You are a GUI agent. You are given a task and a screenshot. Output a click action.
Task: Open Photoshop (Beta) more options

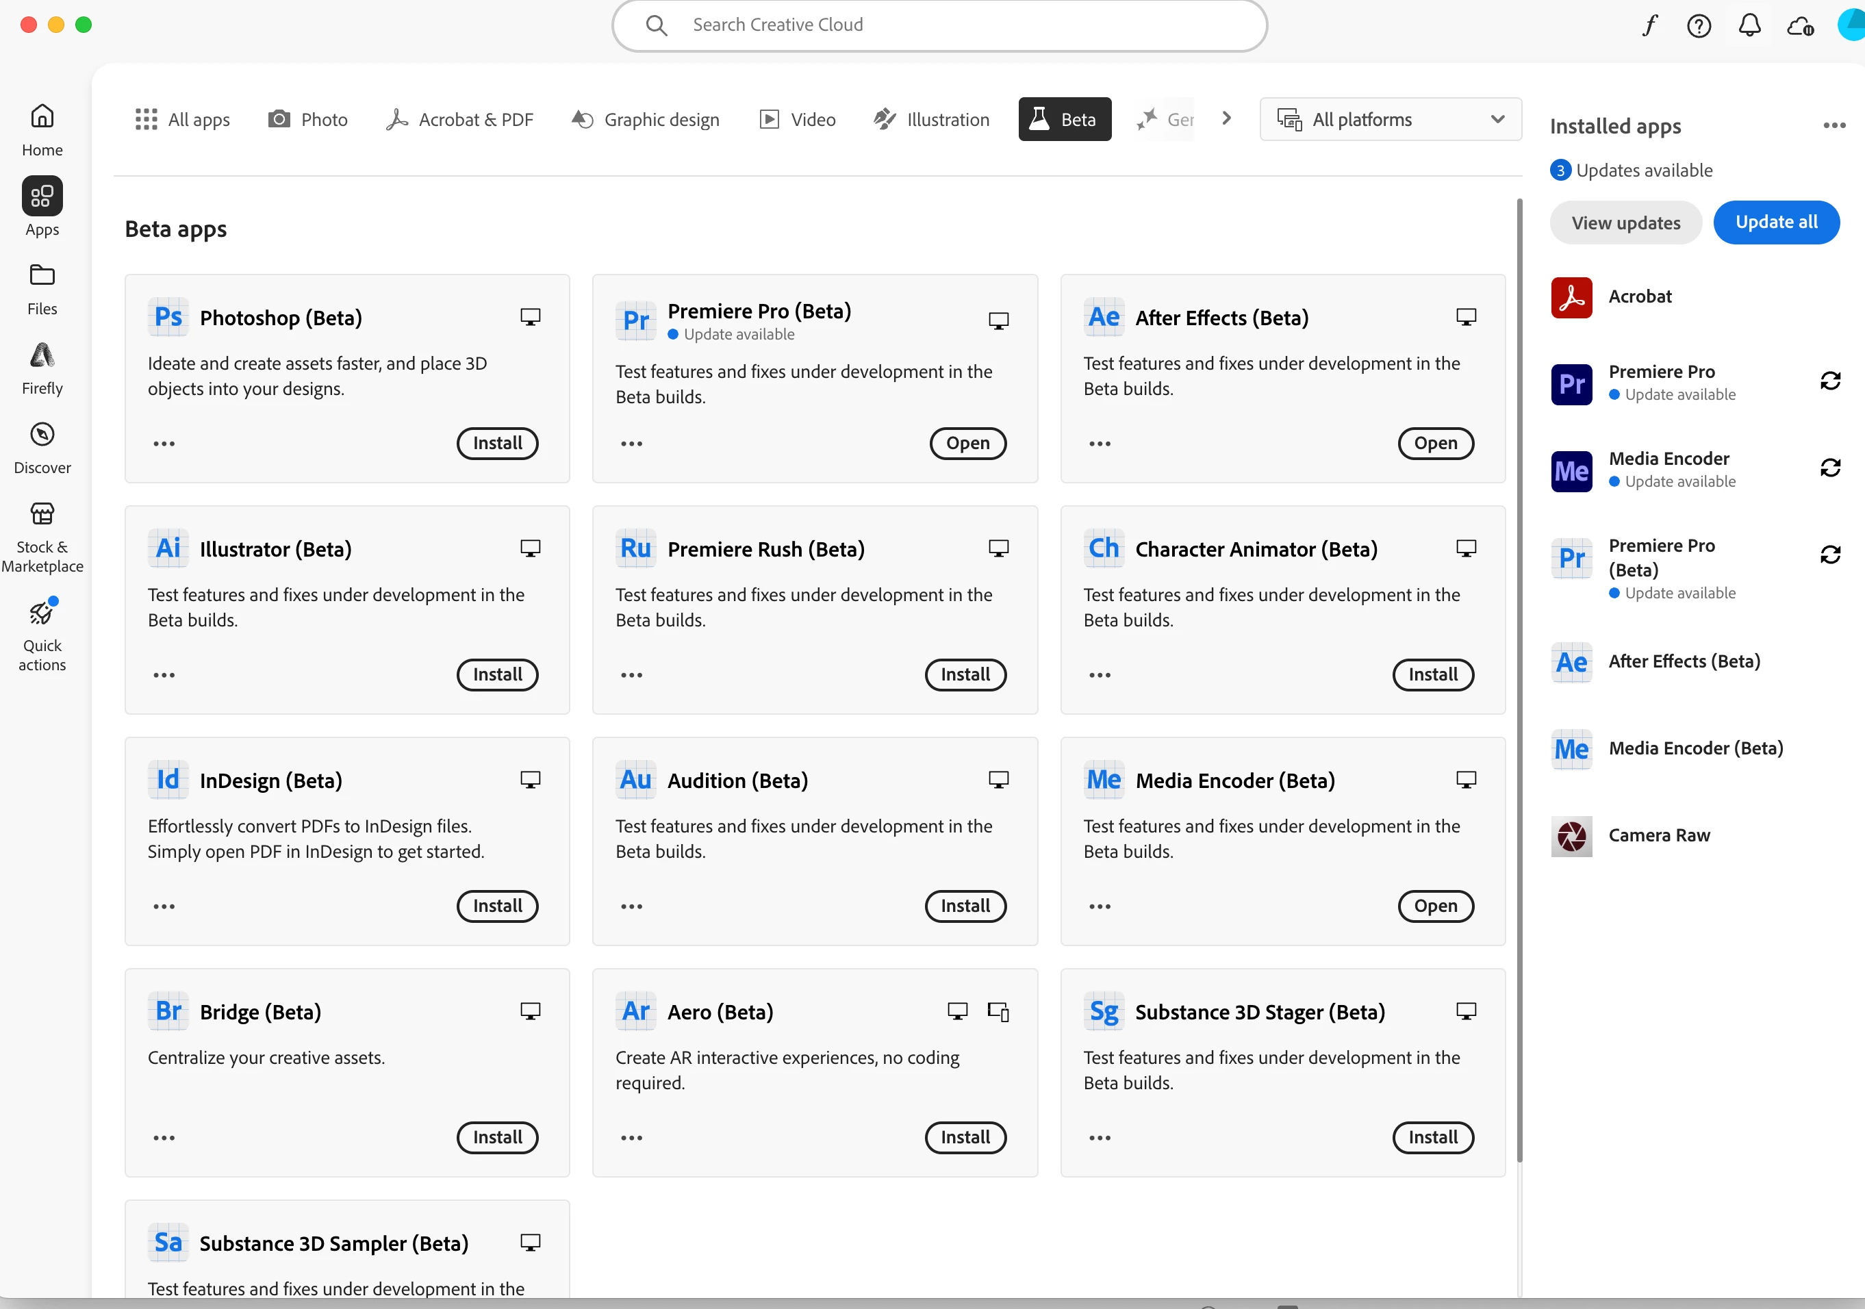pyautogui.click(x=164, y=444)
